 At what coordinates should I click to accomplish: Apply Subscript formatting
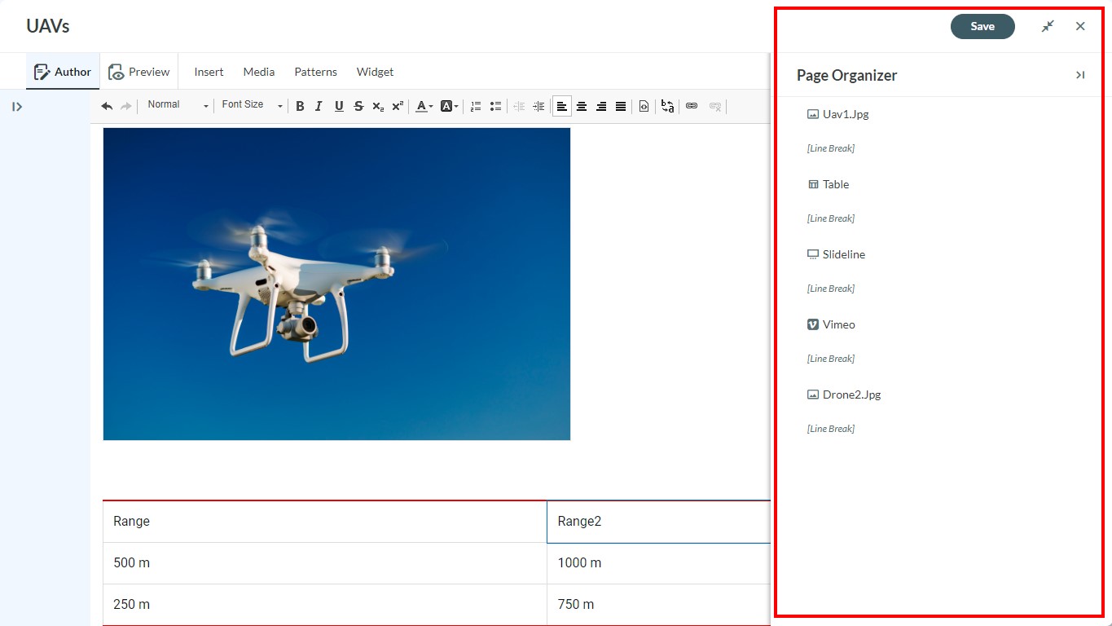coord(378,106)
